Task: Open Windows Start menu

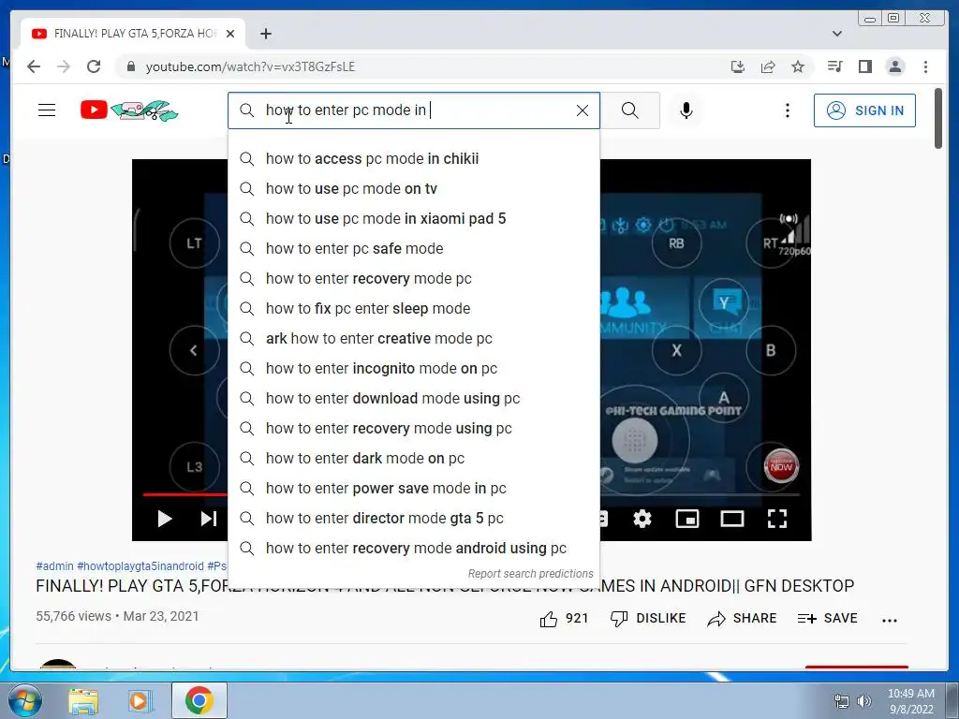Action: point(25,700)
